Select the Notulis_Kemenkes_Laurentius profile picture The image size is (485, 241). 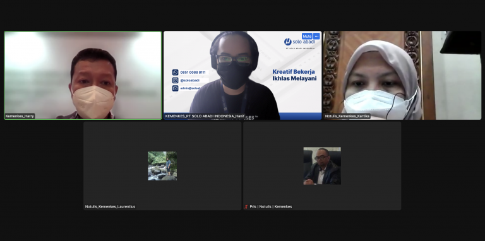162,166
